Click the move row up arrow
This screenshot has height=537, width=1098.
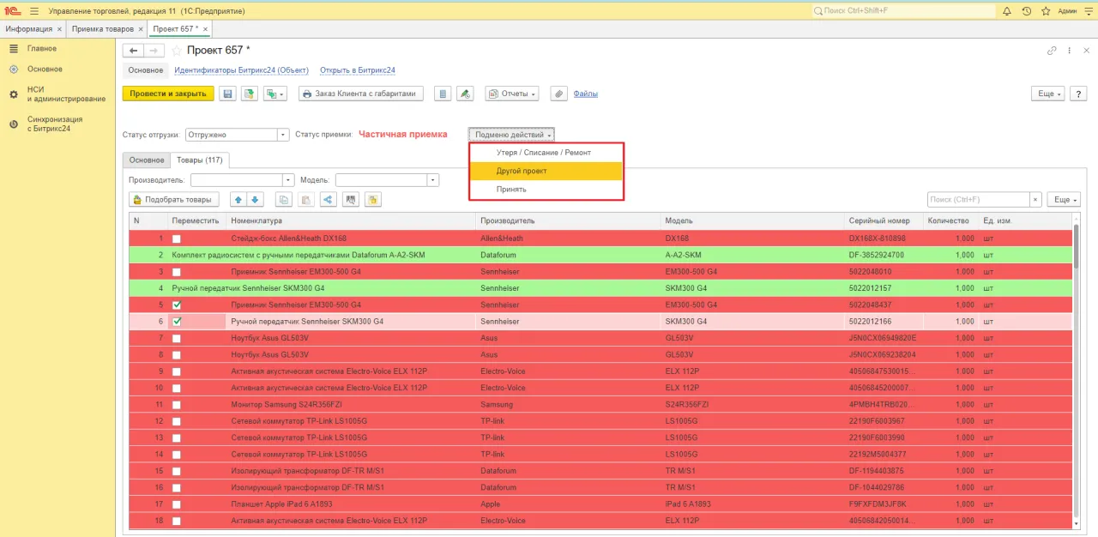(x=238, y=200)
